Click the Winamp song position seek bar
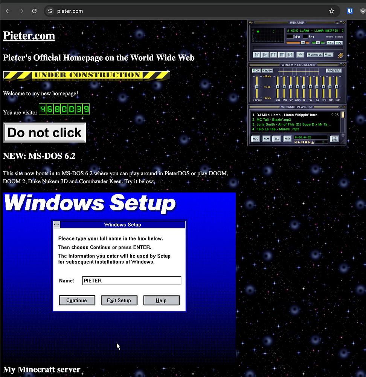This screenshot has width=366, height=377. (298, 48)
